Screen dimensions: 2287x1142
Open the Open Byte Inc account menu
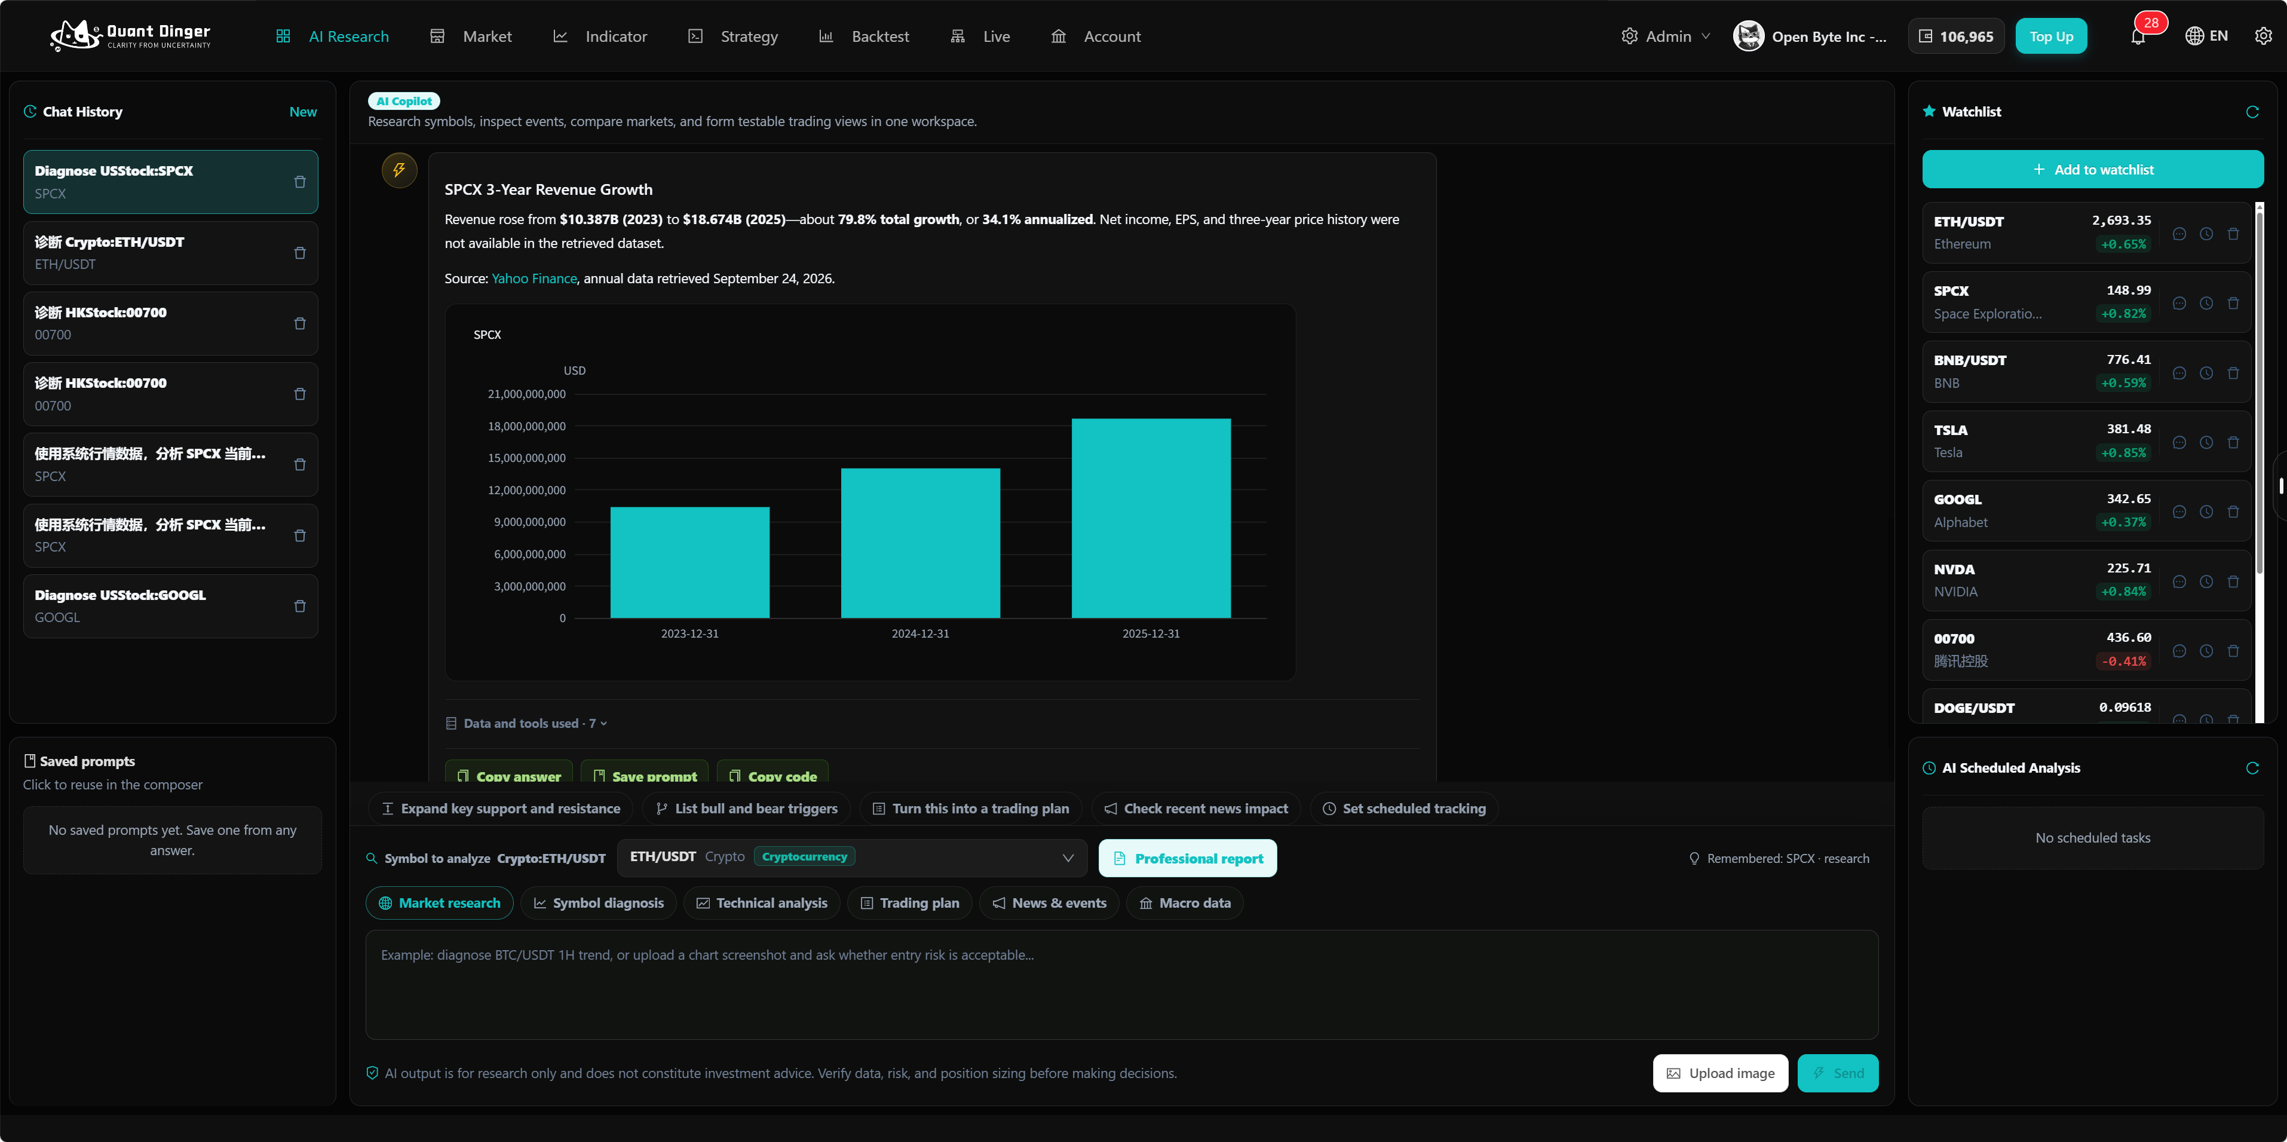[1810, 36]
